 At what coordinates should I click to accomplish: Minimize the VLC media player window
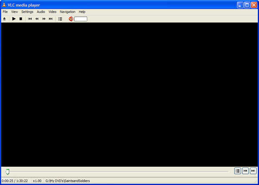click(x=240, y=5)
